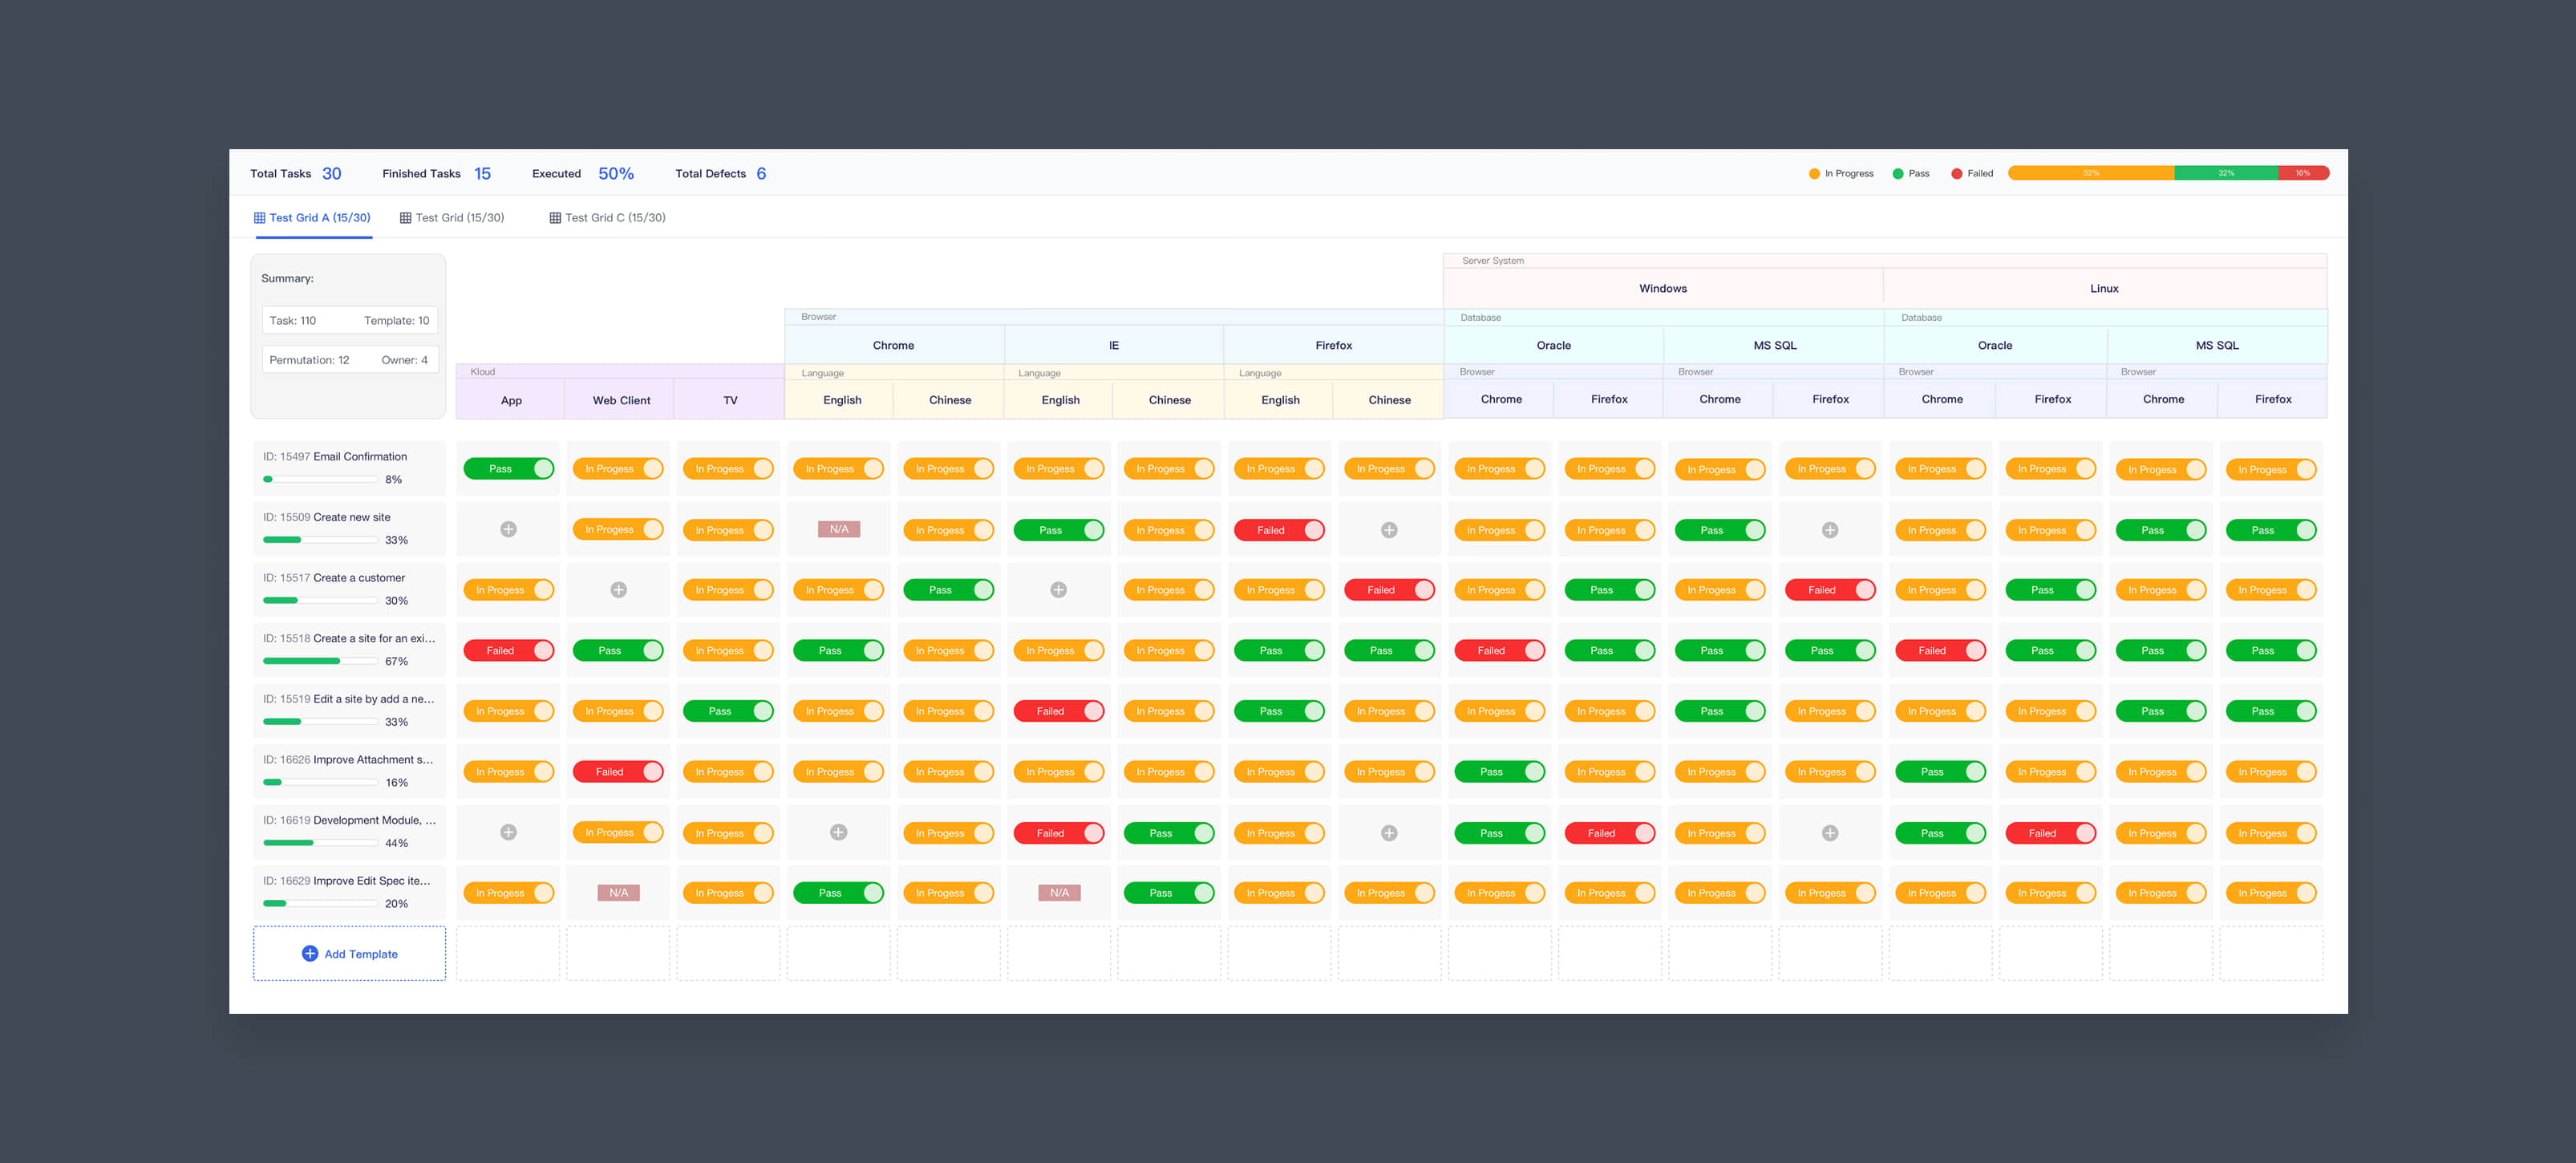Click plus icon in Create new site App cell

508,529
